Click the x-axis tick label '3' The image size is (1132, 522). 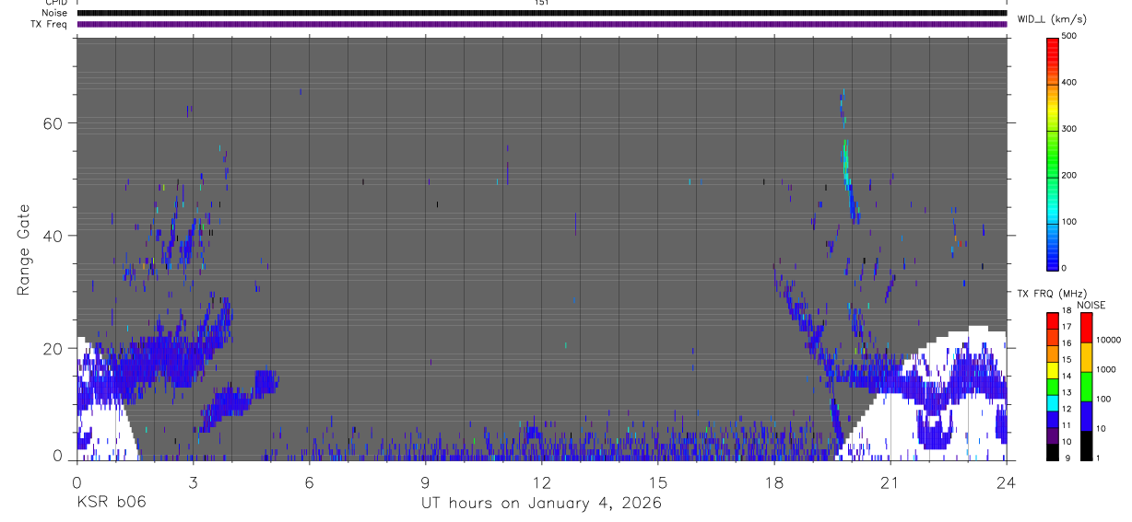[193, 482]
